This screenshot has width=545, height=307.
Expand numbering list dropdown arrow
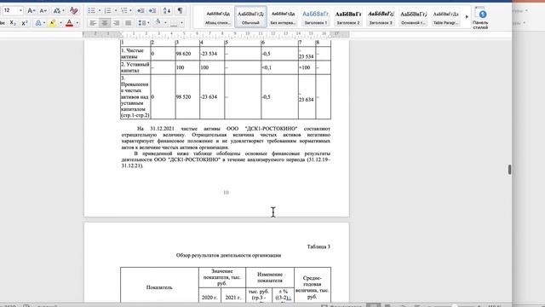pos(116,11)
